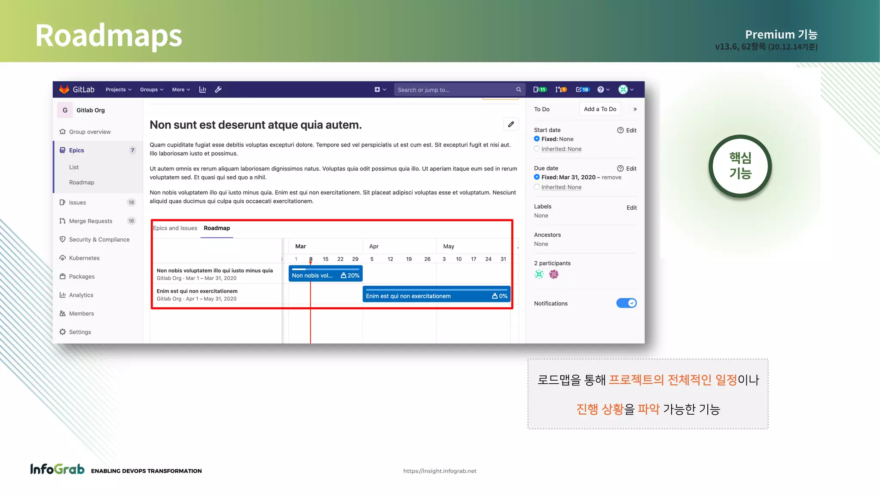Select Due date Fixed radio button

tap(537, 177)
